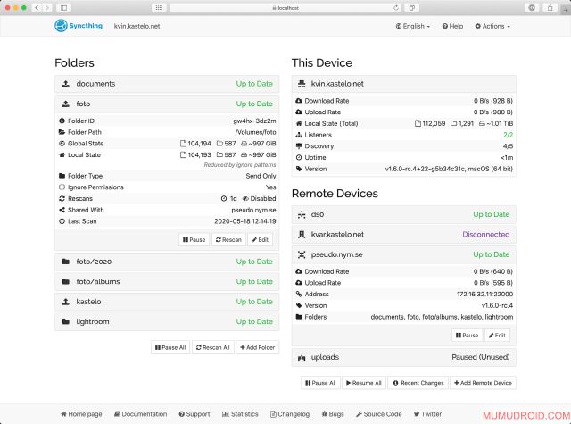Click the folder icon beside foto/2020
This screenshot has height=424, width=571.
(65, 262)
